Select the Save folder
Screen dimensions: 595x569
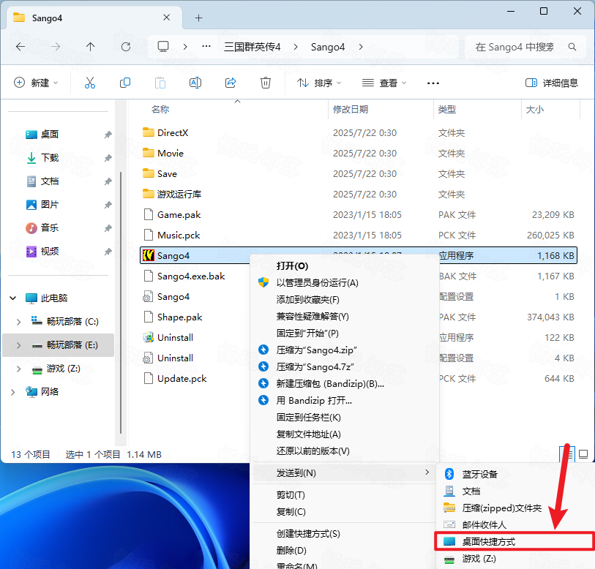tap(167, 174)
